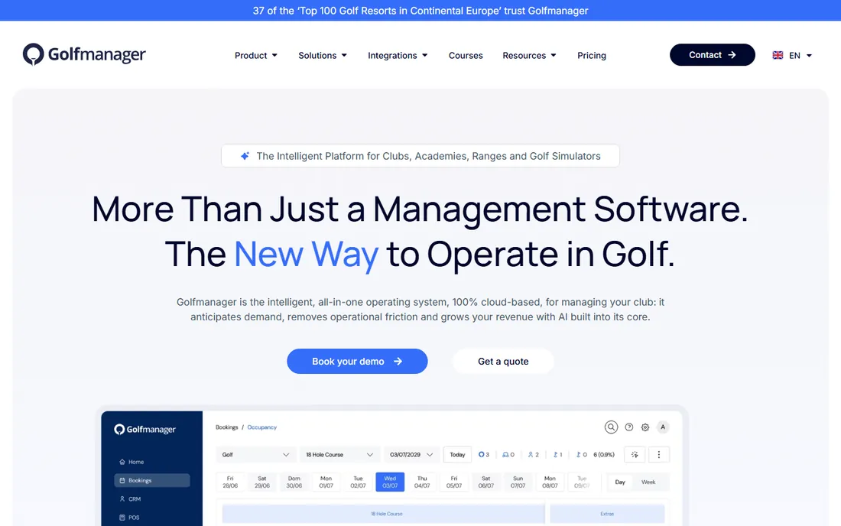Select the Dom 30/06 date
The width and height of the screenshot is (841, 526).
(294, 482)
